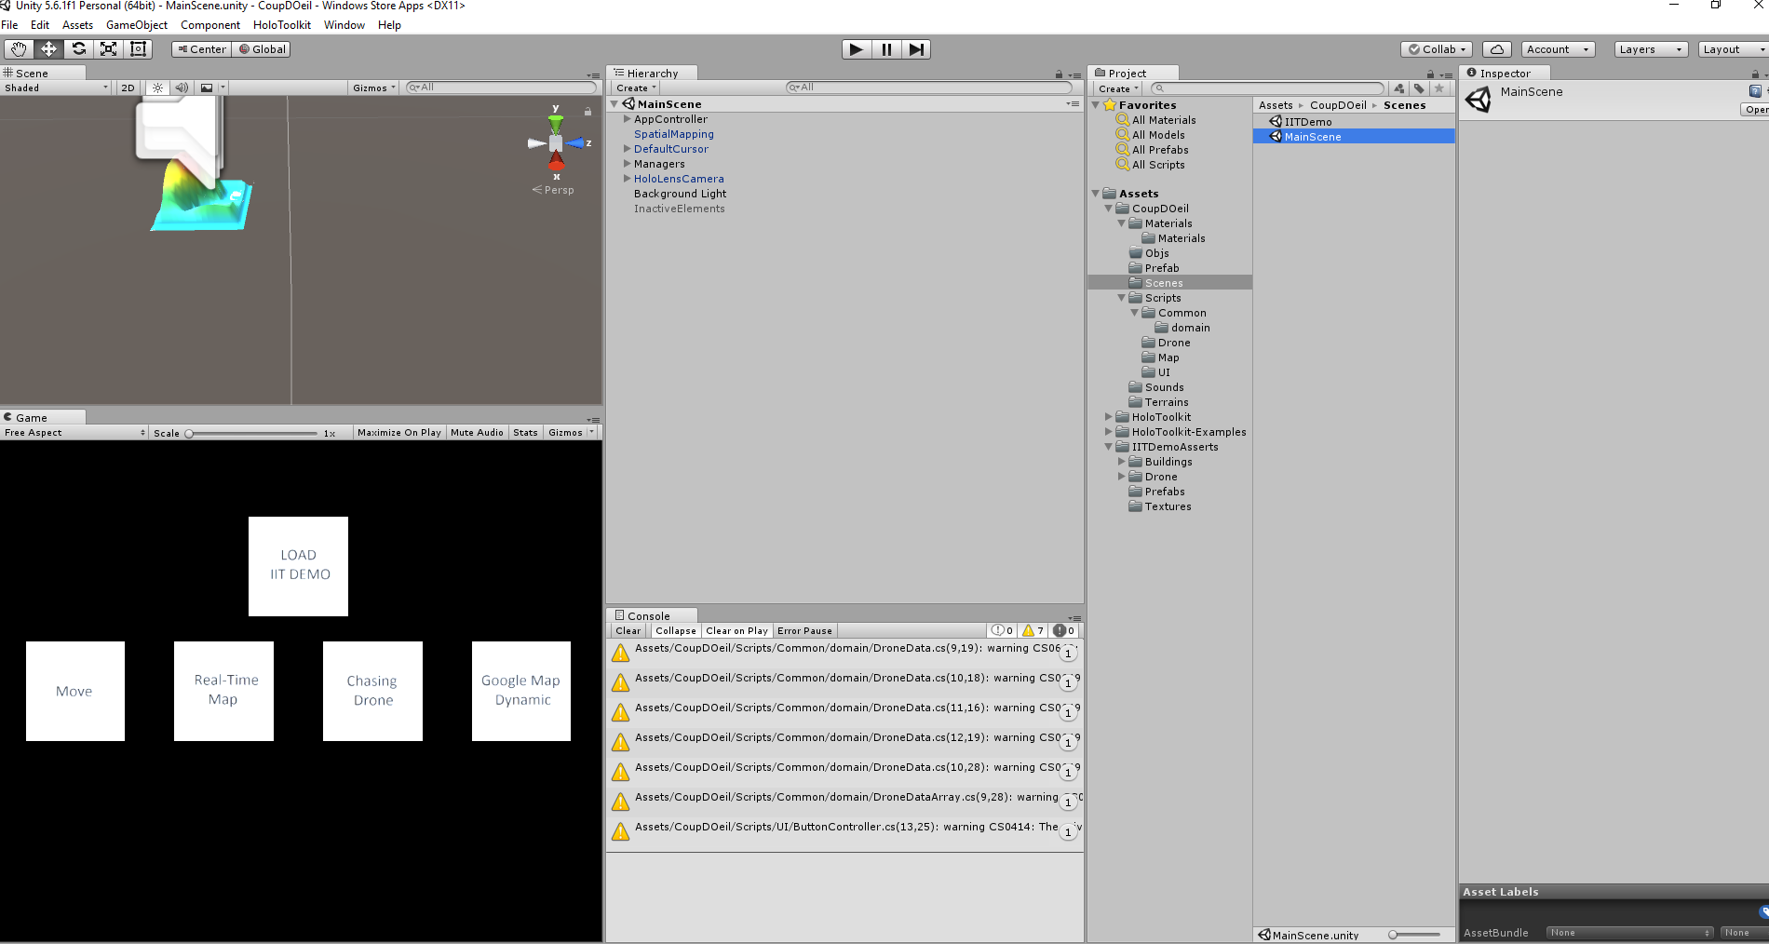Toggle Mute Audio in Game view
1769x944 pixels.
pos(477,432)
